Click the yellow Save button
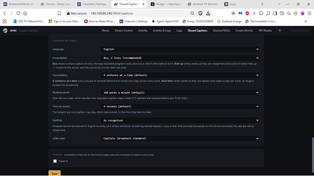The width and height of the screenshot is (314, 176). click(x=55, y=173)
